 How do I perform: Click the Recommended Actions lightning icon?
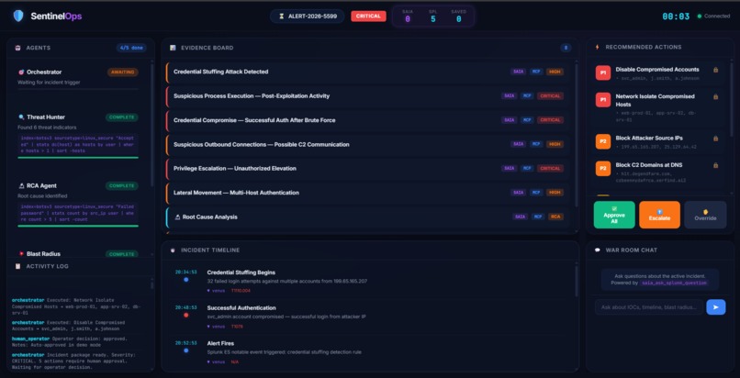[x=598, y=47]
